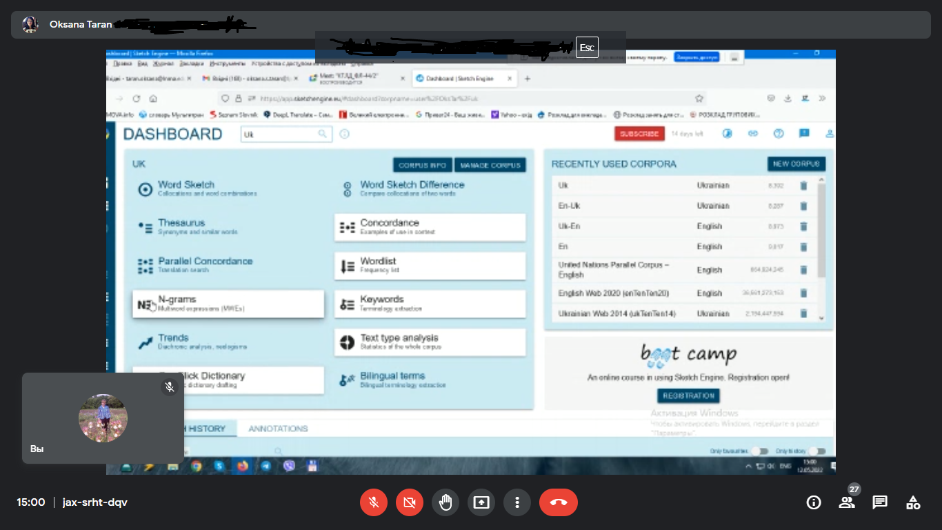Click trash icon for United Nations Parallel Corpus
The image size is (942, 530).
coord(803,270)
